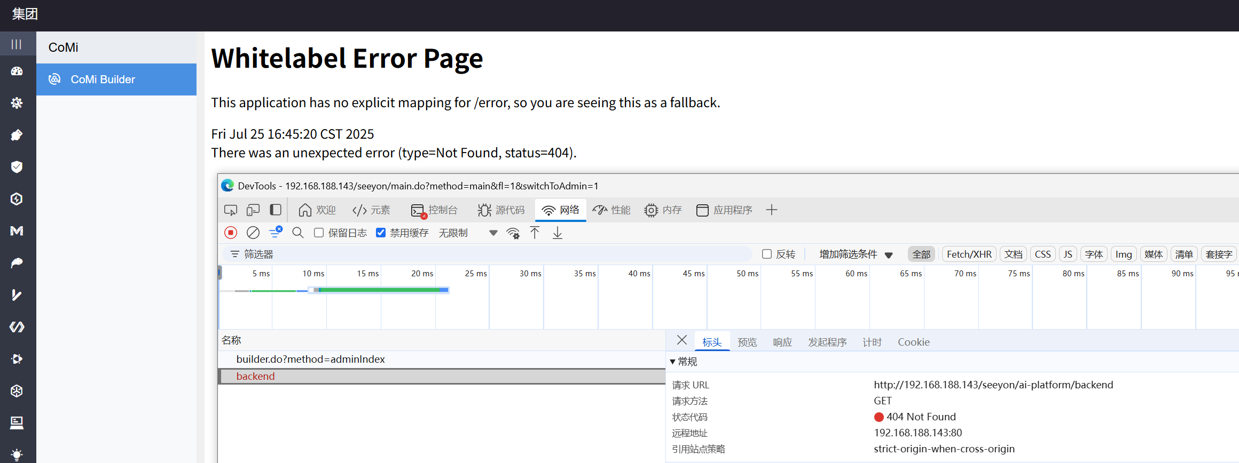Toggle device emulation icon
Image resolution: width=1239 pixels, height=463 pixels.
(x=253, y=210)
